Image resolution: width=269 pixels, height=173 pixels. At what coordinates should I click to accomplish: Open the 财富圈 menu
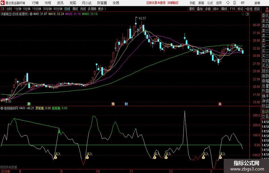coord(102,3)
